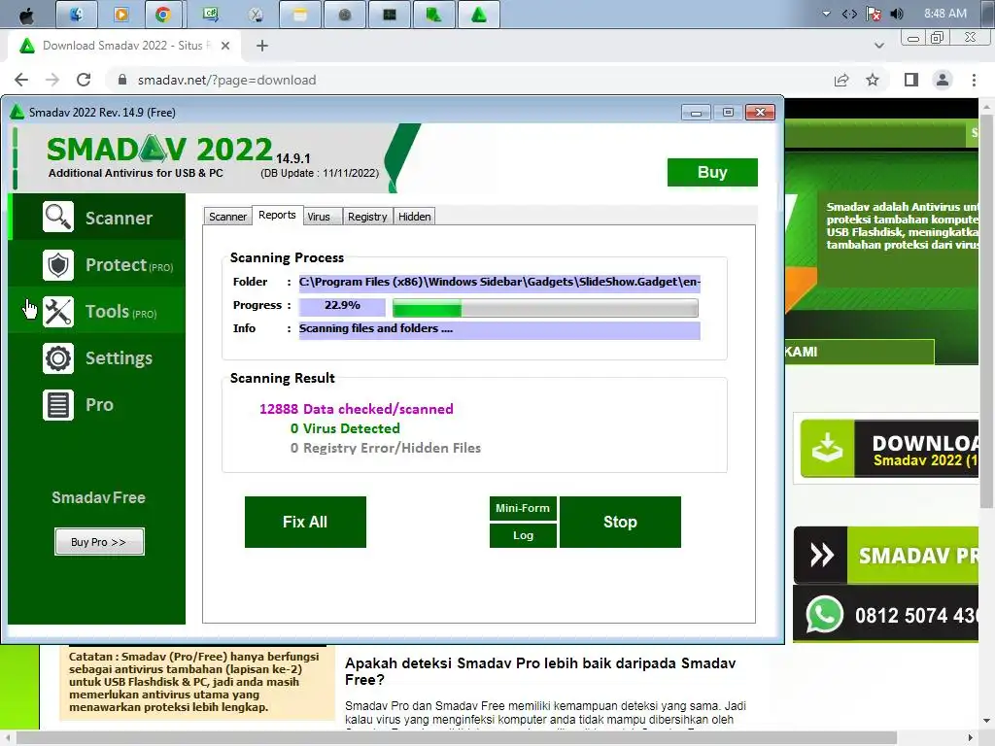Click the Mini-Form button
Screen dimensions: 995x746
(523, 508)
